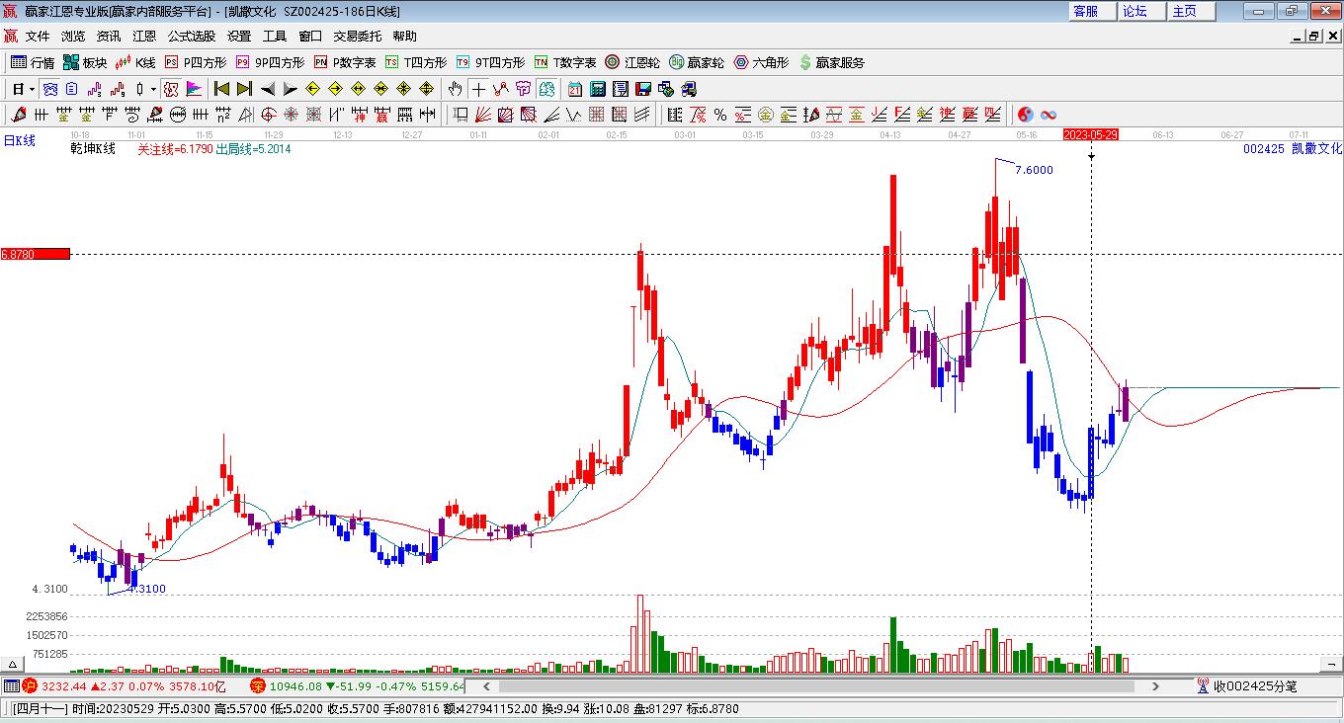Image resolution: width=1344 pixels, height=723 pixels.
Task: Open the 帮助 menu
Action: click(x=405, y=36)
